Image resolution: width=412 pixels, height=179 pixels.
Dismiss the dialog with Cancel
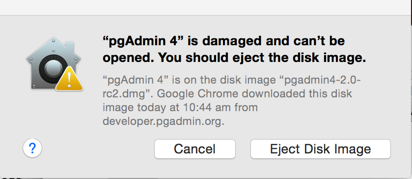(x=194, y=149)
